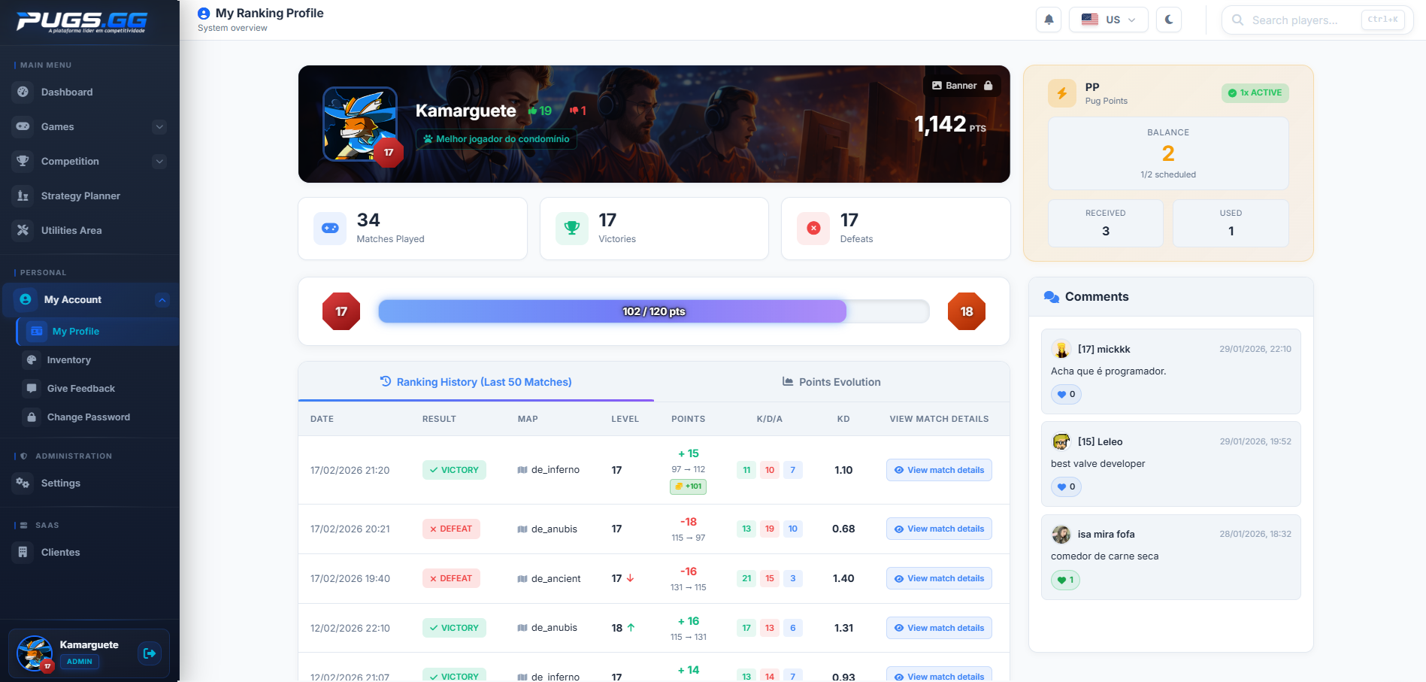1426x682 pixels.
Task: Click the 102/120 pts progress bar
Action: tap(652, 311)
